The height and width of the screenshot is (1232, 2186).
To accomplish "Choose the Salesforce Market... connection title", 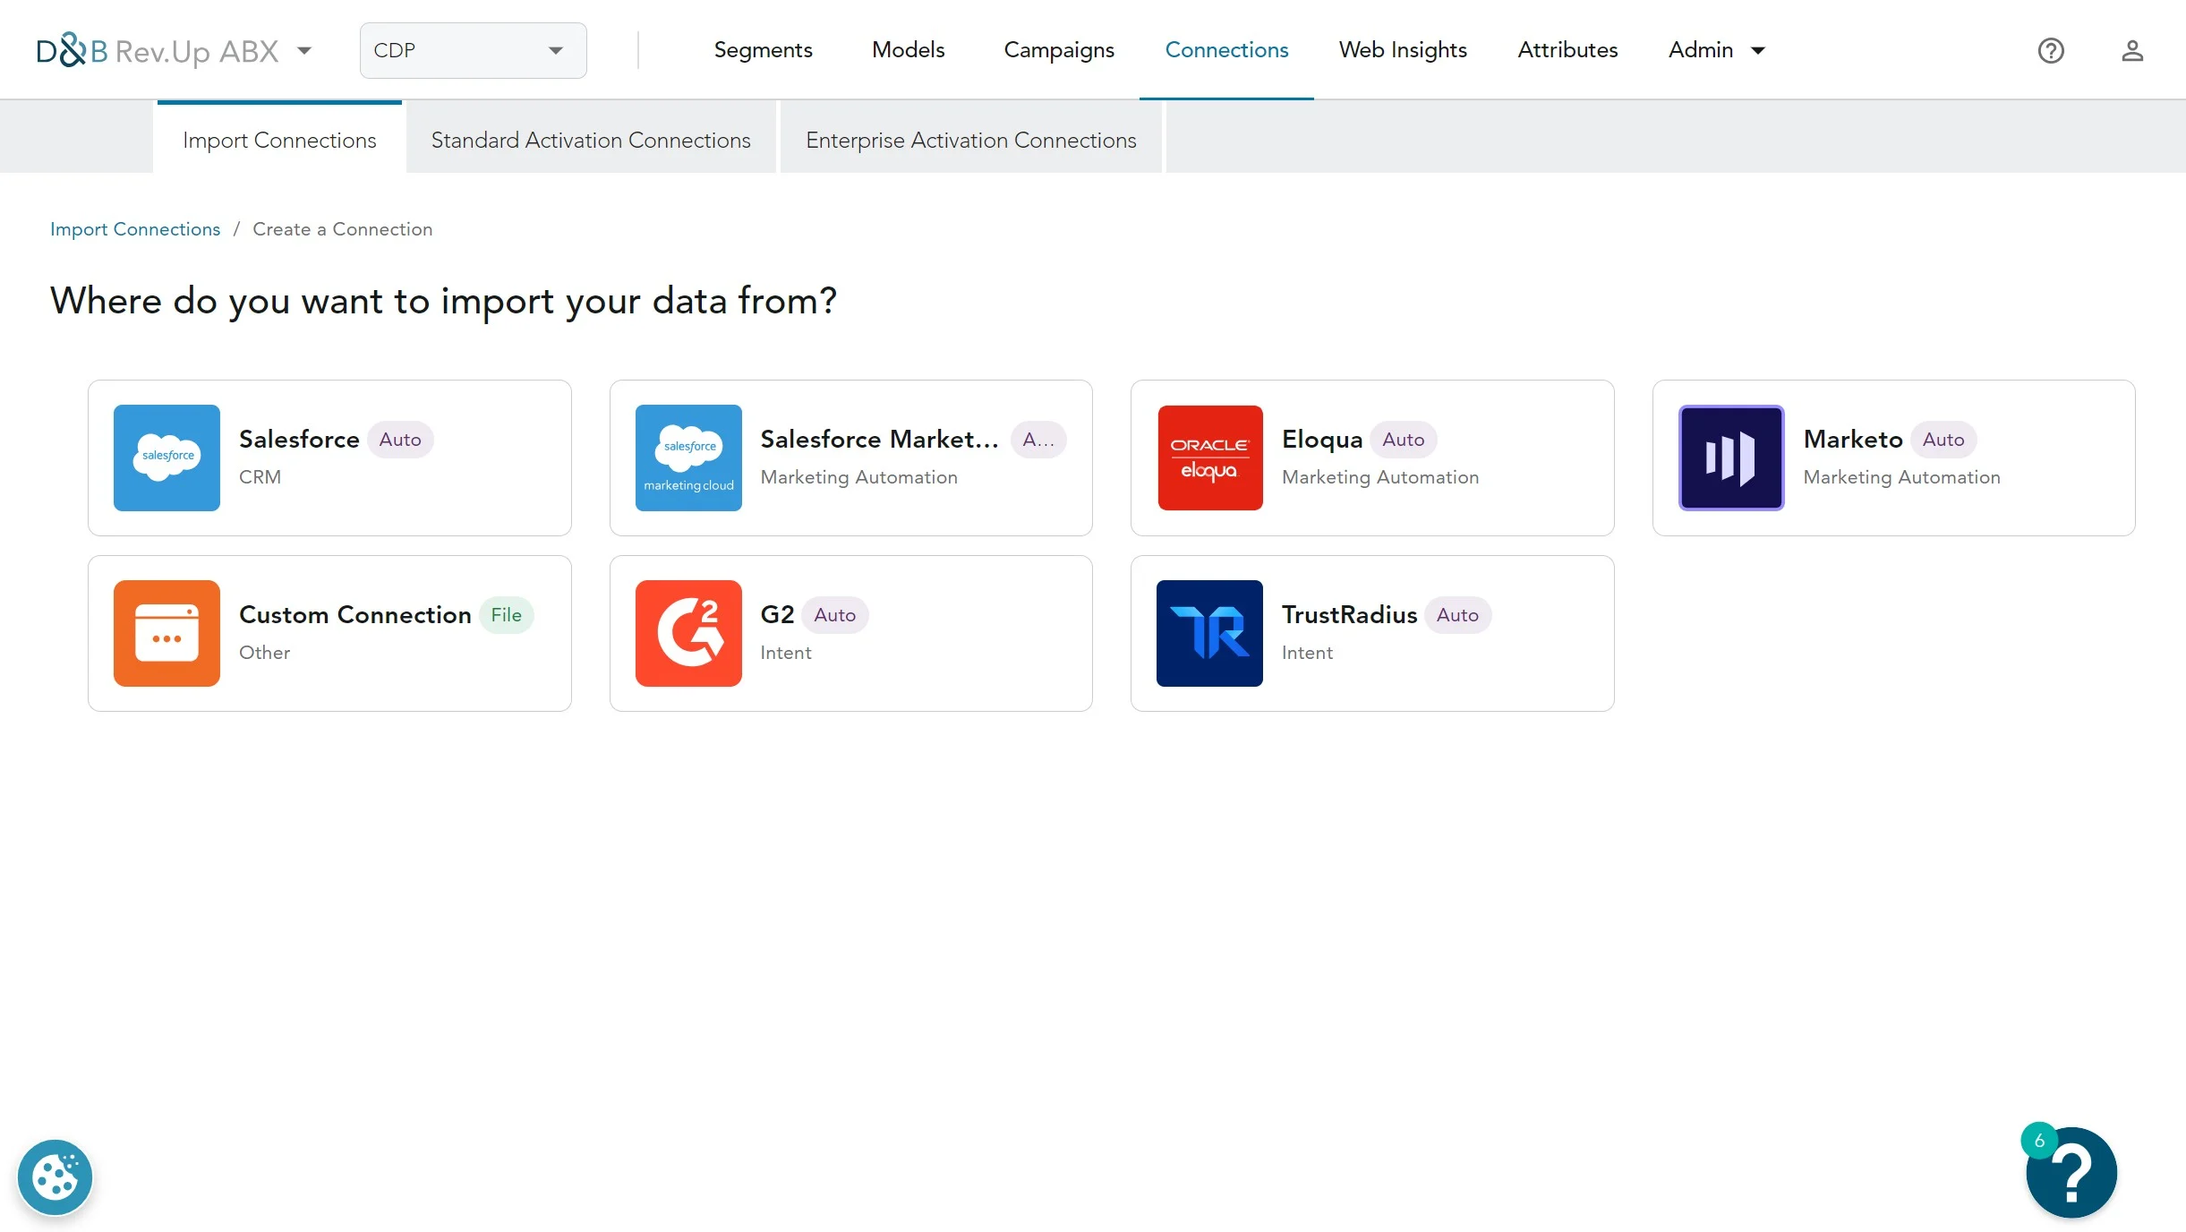I will [x=879, y=439].
